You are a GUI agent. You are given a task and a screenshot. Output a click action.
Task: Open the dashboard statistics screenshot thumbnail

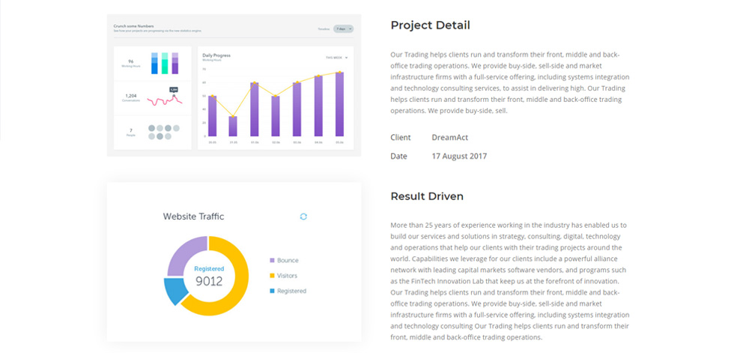pyautogui.click(x=234, y=85)
